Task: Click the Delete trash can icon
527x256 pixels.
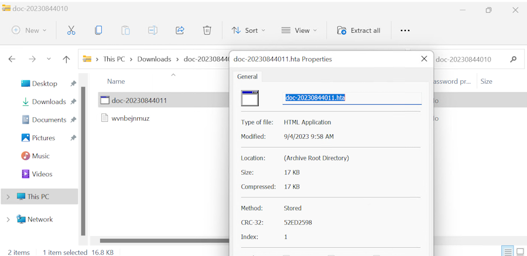Action: [x=207, y=30]
